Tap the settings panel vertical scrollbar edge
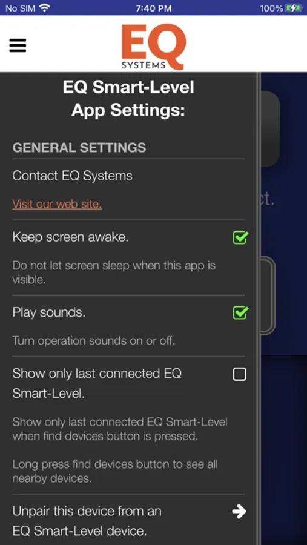 (259, 309)
